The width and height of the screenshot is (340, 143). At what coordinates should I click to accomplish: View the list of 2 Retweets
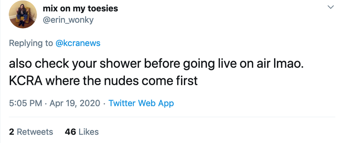pos(31,132)
